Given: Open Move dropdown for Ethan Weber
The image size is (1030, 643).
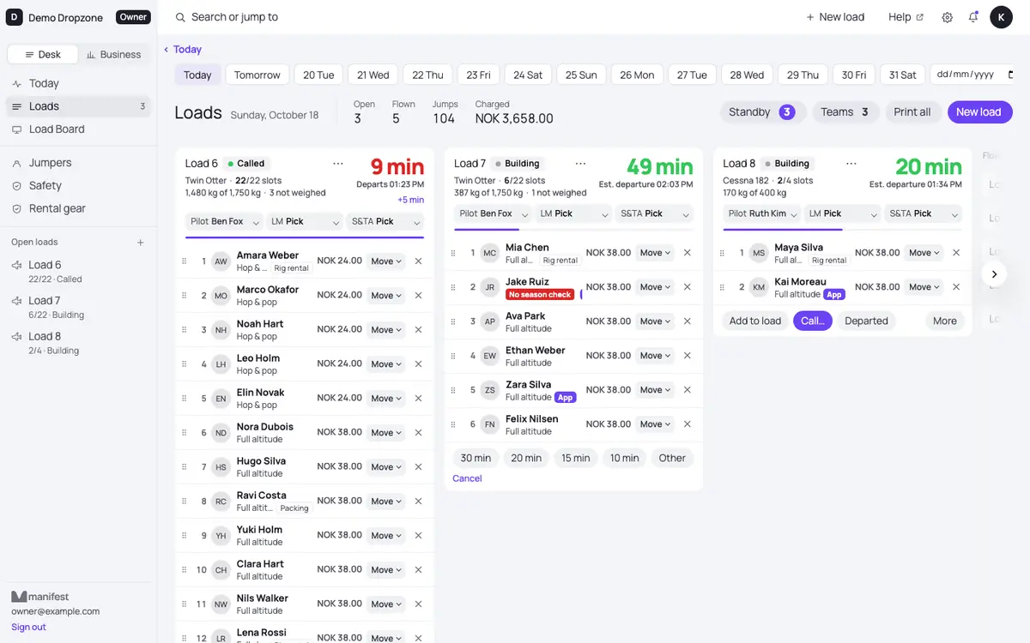Looking at the screenshot, I should tap(655, 356).
